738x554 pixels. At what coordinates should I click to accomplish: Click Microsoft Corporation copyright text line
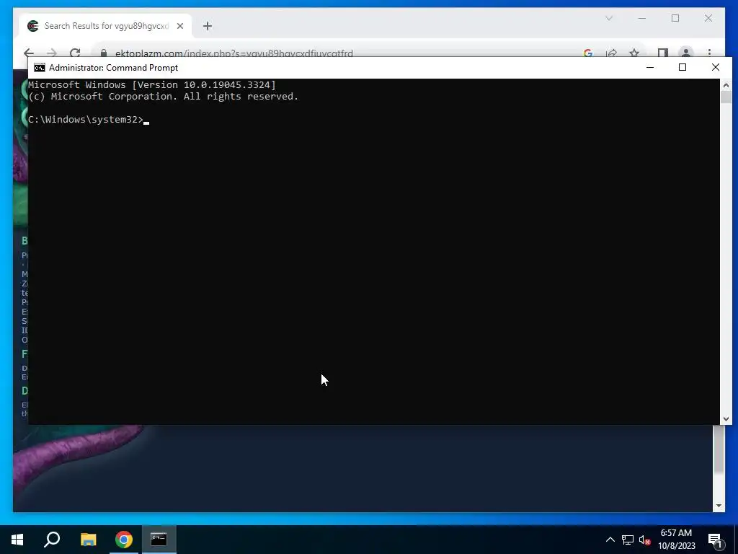[x=164, y=97]
